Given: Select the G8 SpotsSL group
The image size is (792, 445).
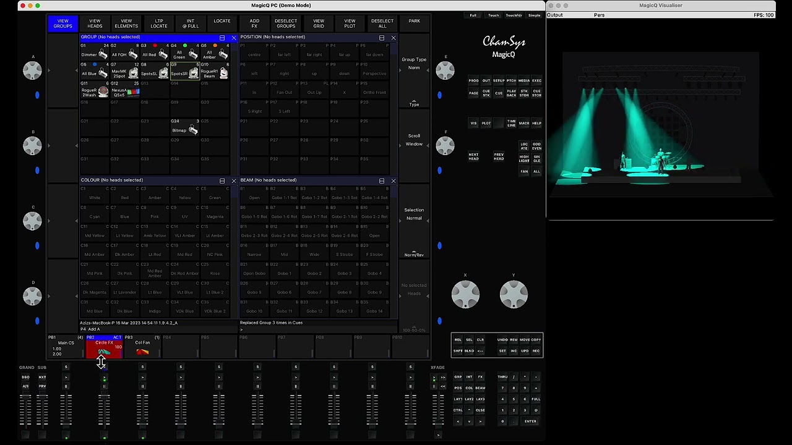Looking at the screenshot, I should [156, 71].
